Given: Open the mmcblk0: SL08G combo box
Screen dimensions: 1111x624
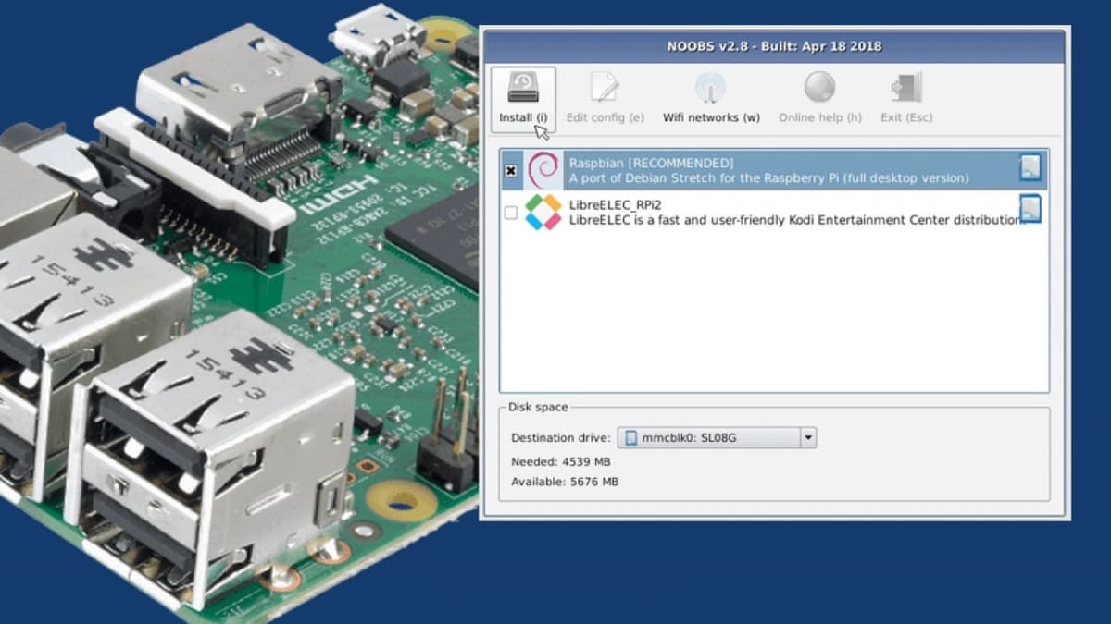Looking at the screenshot, I should (x=708, y=437).
